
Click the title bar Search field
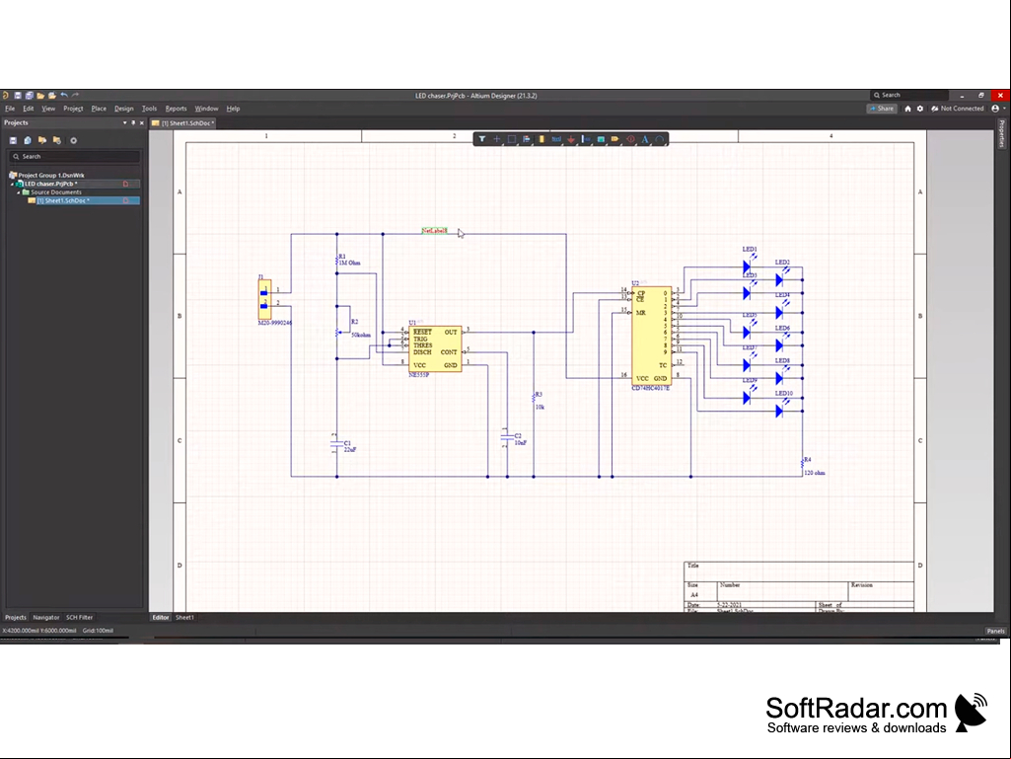(909, 95)
